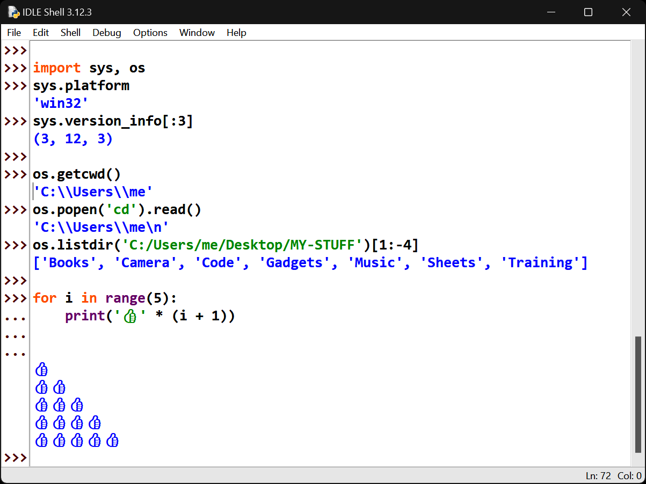Open the Shell menu
The image size is (646, 484).
click(x=70, y=33)
